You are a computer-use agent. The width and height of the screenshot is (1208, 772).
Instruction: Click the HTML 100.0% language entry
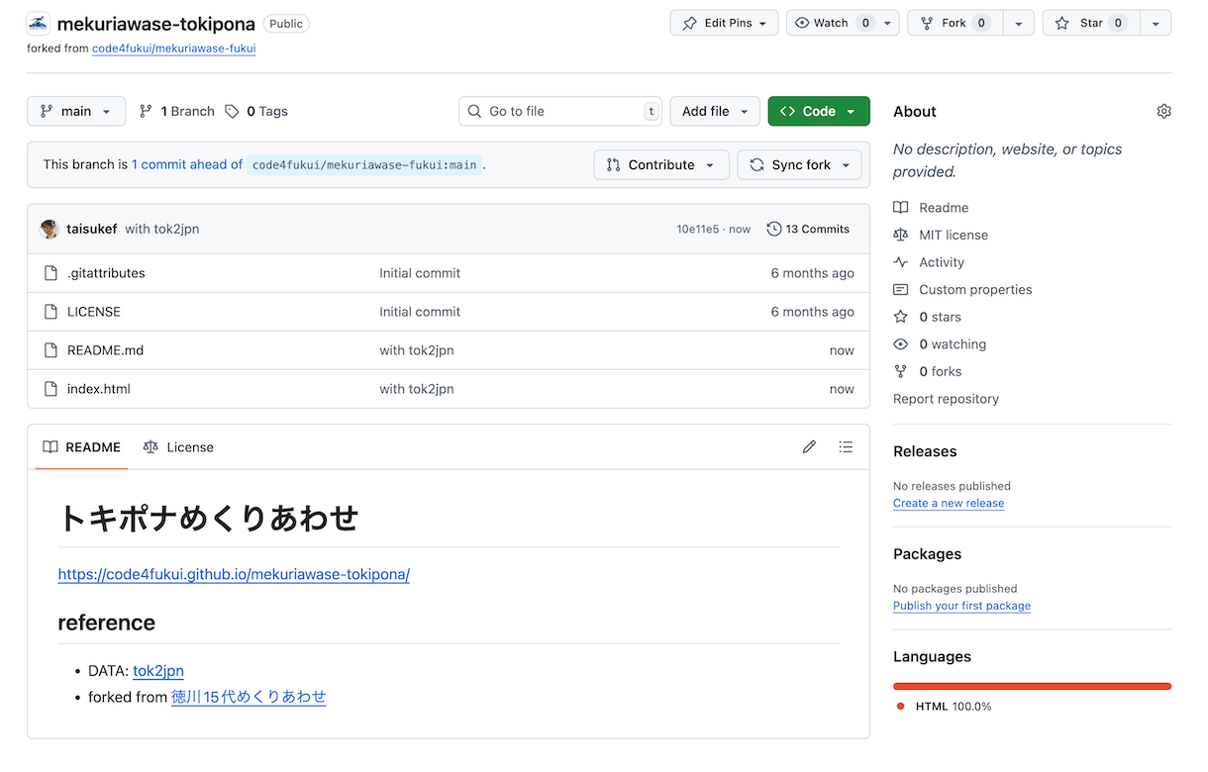943,707
